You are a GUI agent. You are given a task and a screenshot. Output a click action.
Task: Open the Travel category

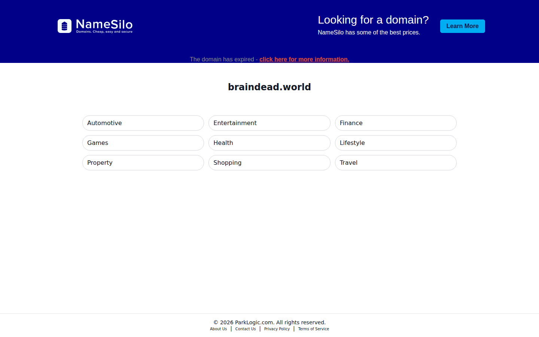pos(396,163)
